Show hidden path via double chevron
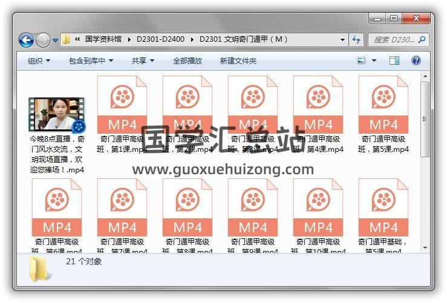 coord(77,39)
